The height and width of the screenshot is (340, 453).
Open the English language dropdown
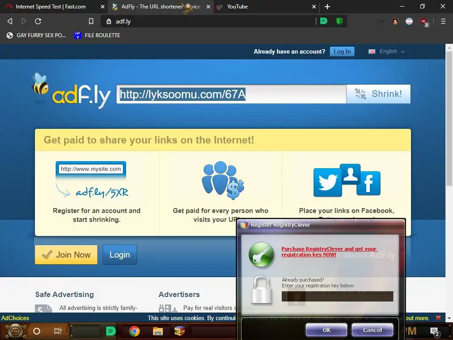(386, 51)
